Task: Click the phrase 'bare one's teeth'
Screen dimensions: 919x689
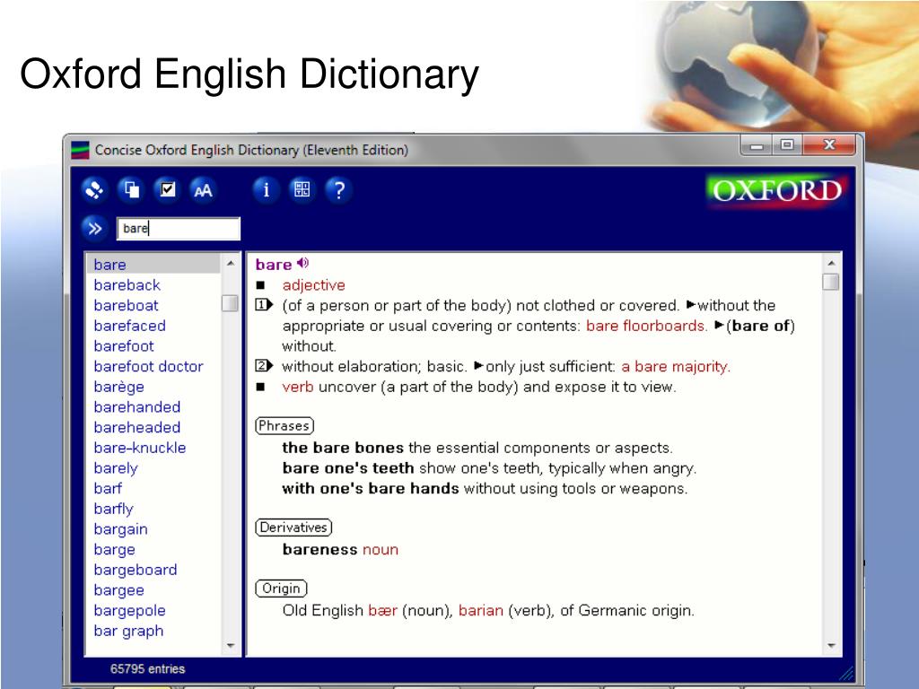Action: coord(348,468)
